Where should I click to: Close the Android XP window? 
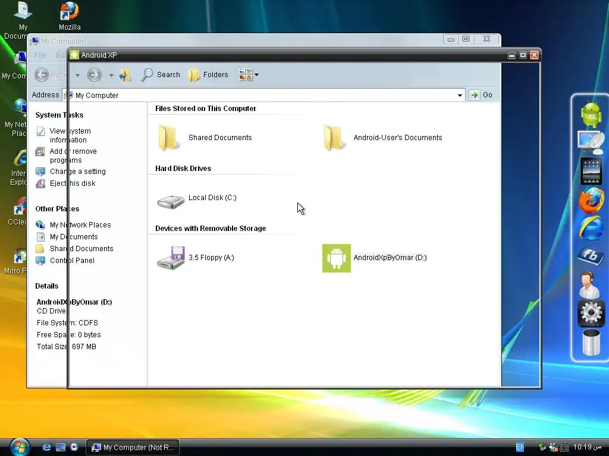click(535, 55)
